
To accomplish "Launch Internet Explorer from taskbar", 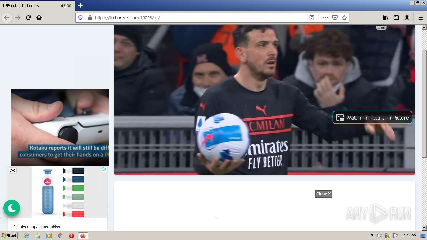I will tap(27, 236).
